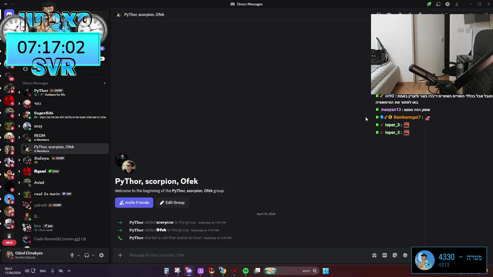Type in Message PyThor, scorpion, Ofek field
Screen dimensions: 493x277
point(246,255)
